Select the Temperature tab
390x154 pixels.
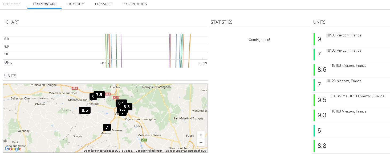point(44,4)
